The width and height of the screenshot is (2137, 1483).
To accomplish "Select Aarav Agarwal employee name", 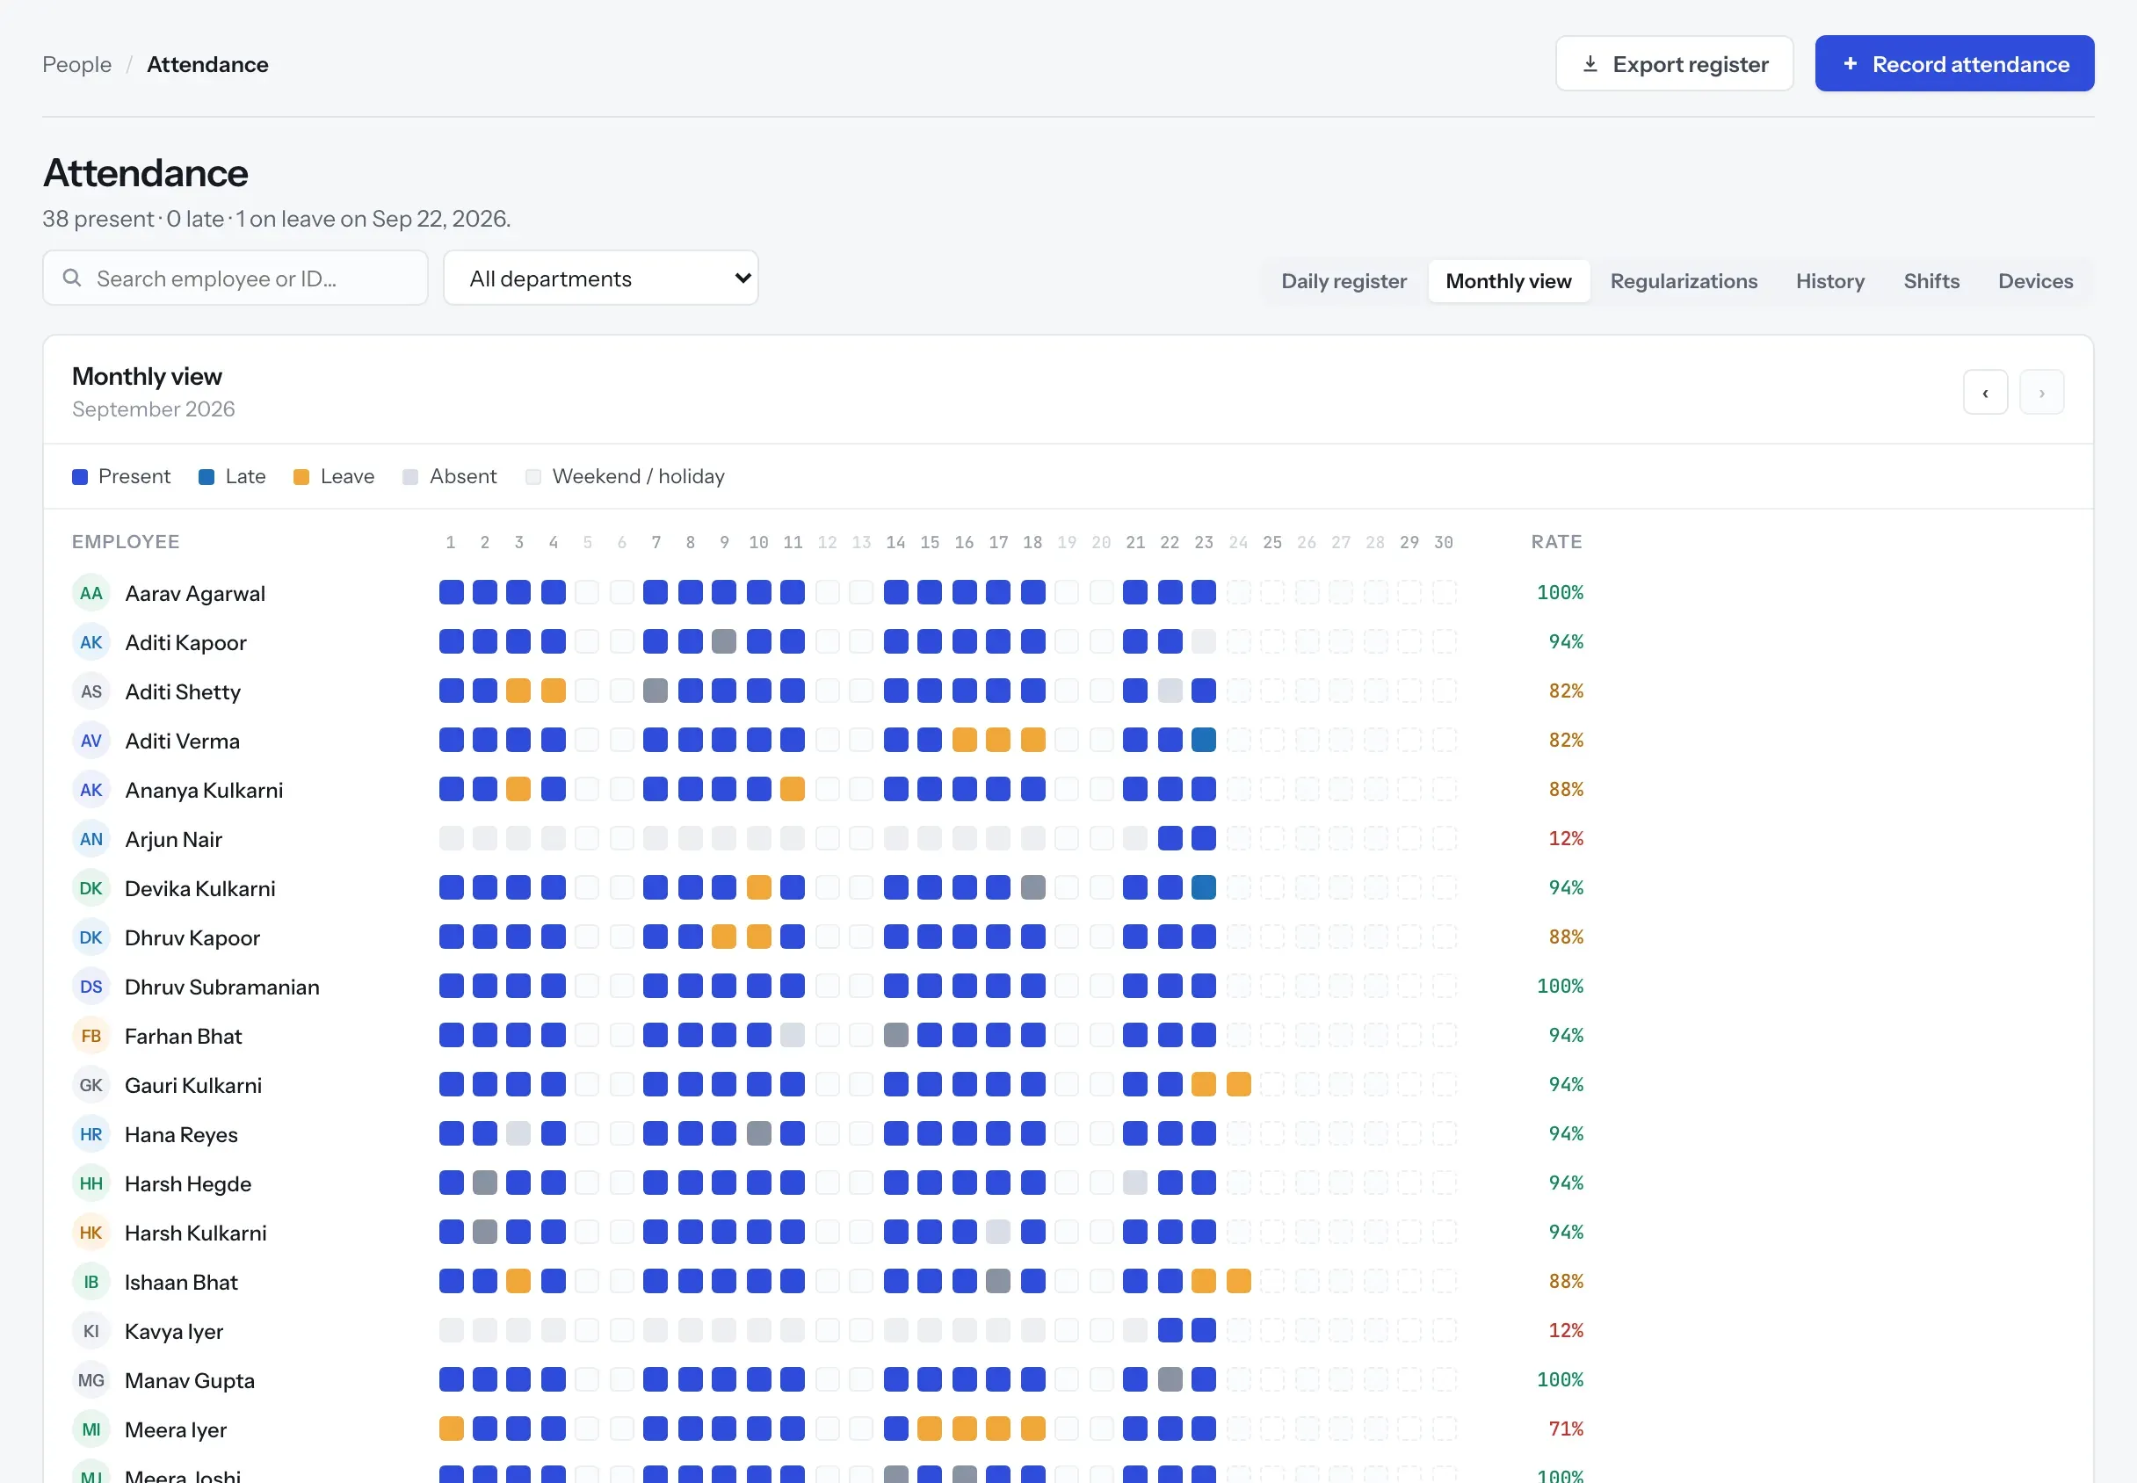I will click(x=195, y=594).
